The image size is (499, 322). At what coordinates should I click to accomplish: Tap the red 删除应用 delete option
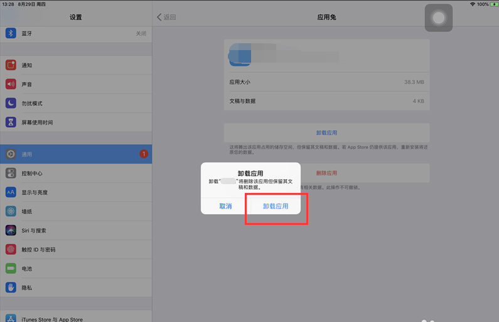326,173
